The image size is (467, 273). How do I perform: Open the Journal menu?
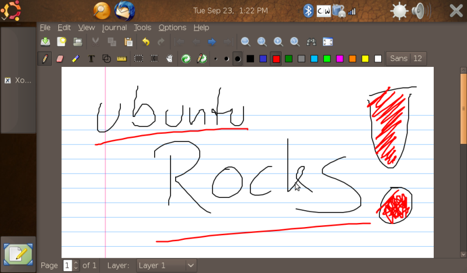click(x=114, y=27)
